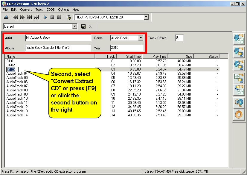Click the rewind playback button
This screenshot has height=175, width=247.
click(16, 17)
